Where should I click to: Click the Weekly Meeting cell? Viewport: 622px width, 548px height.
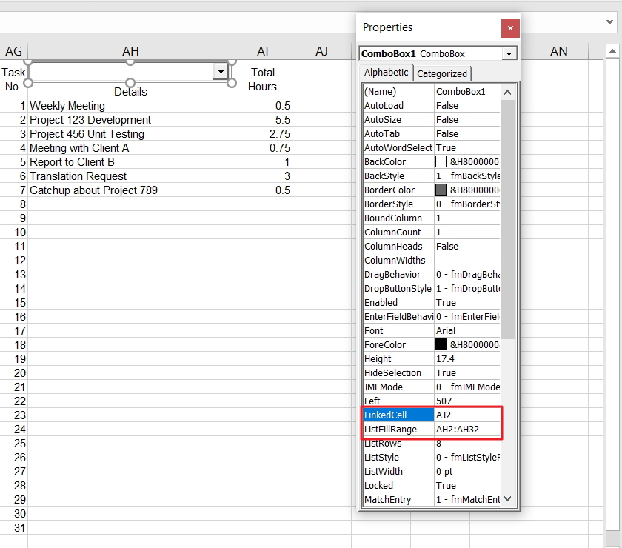(130, 106)
